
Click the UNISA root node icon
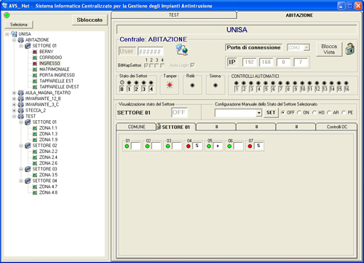(14, 34)
